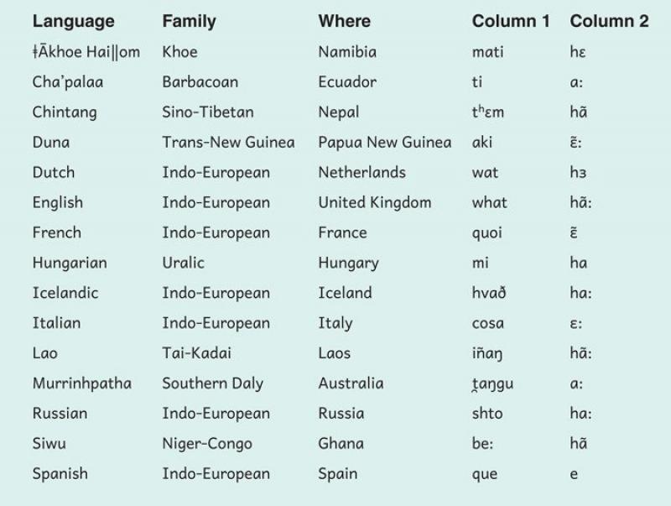Click the Column 2 header
The height and width of the screenshot is (506, 671).
(609, 22)
